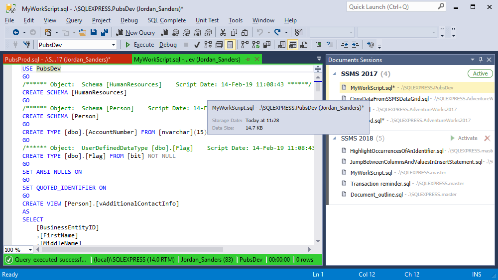Click the Change Connection plug icon

coord(27,45)
